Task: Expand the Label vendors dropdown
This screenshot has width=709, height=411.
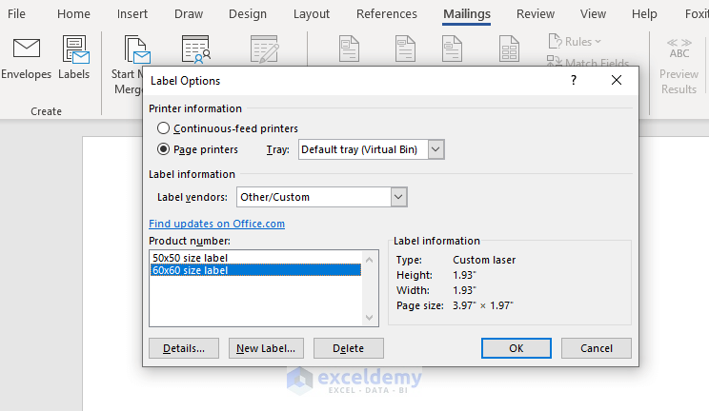Action: 399,197
